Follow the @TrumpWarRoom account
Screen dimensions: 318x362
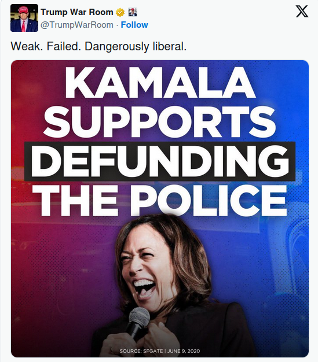(134, 25)
